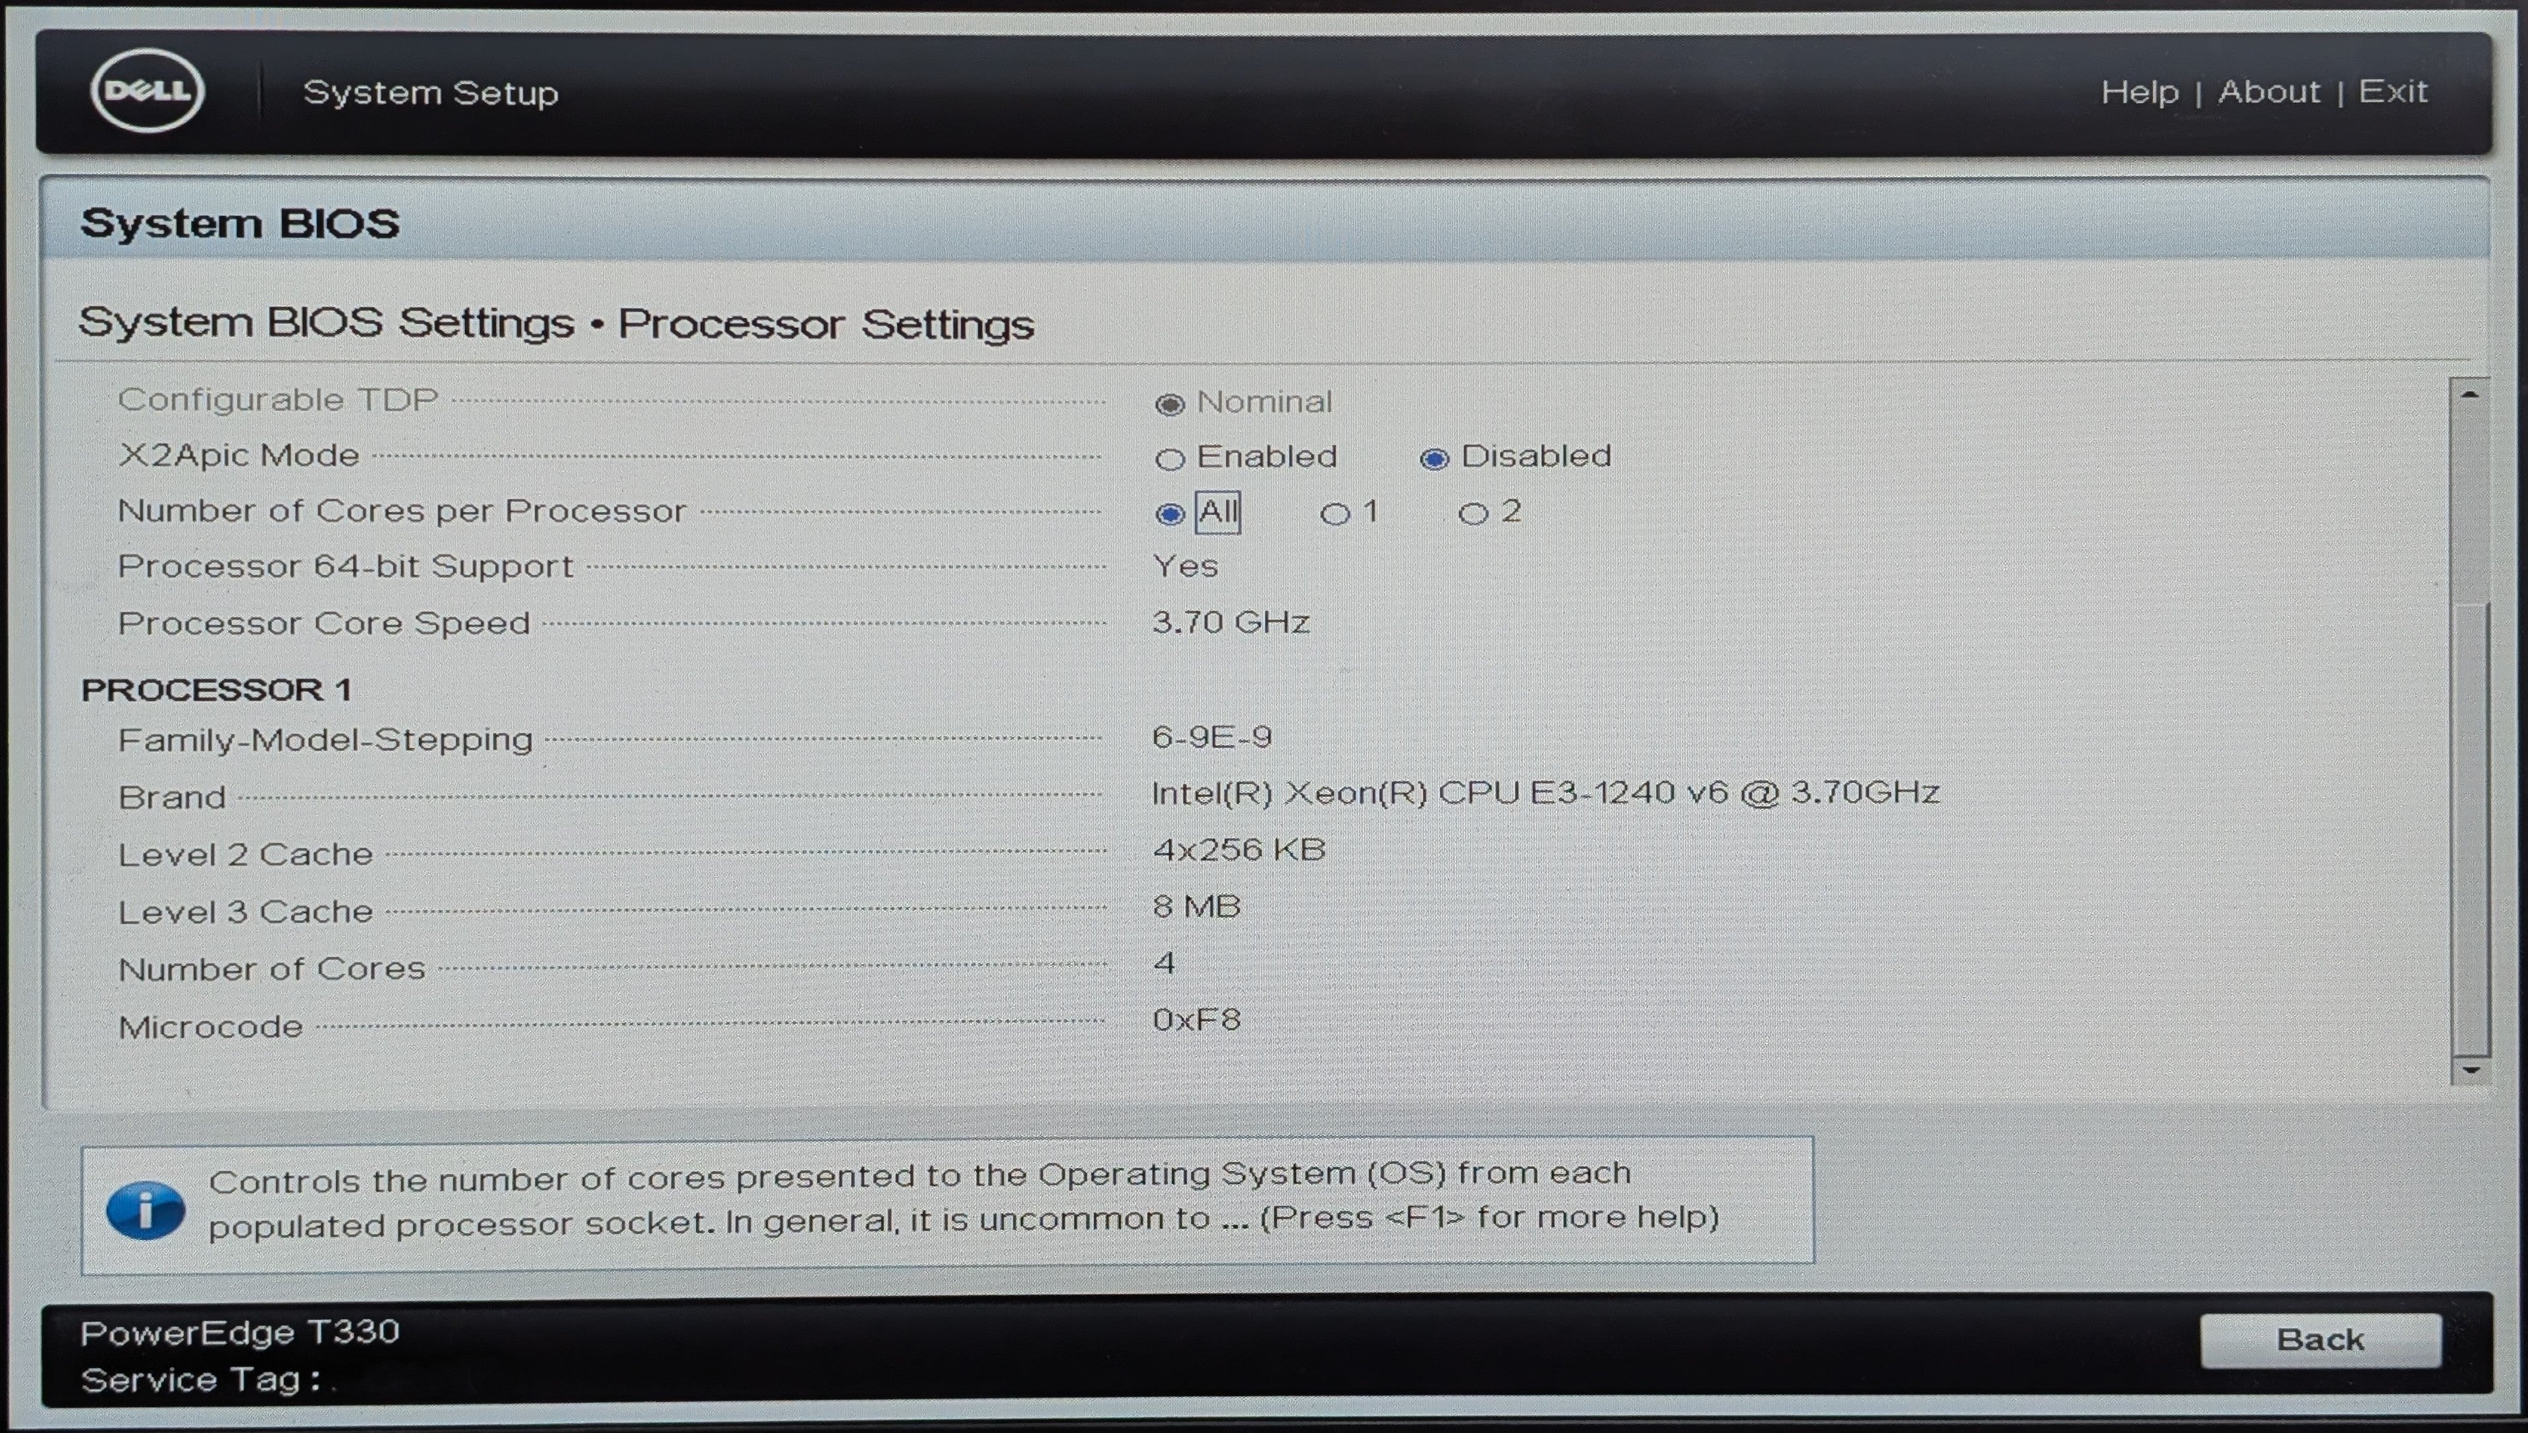
Task: Click the Processor 64-bit Support label
Action: pos(346,566)
